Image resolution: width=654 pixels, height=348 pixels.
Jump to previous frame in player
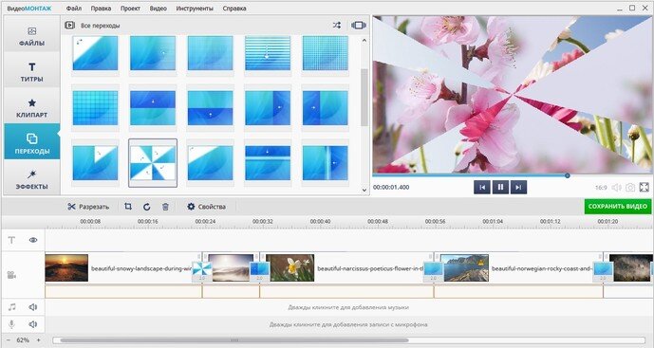(x=482, y=188)
